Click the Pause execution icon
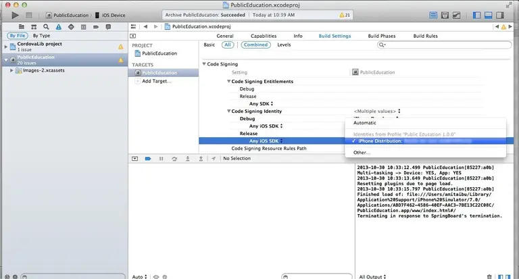 pos(162,159)
